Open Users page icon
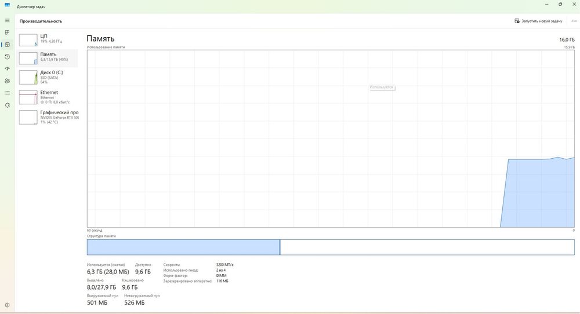 [7, 81]
